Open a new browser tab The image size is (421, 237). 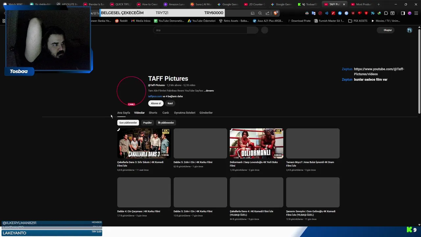coord(379,4)
